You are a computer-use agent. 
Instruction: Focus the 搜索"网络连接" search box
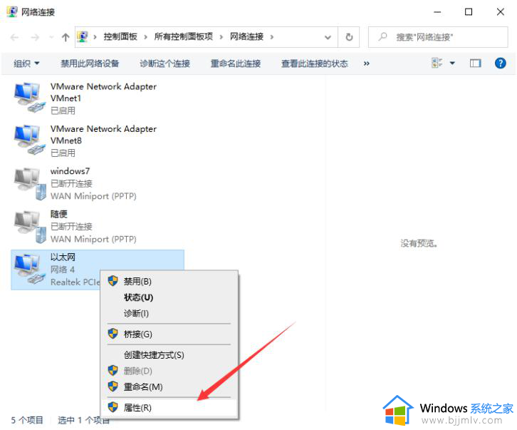click(x=438, y=37)
